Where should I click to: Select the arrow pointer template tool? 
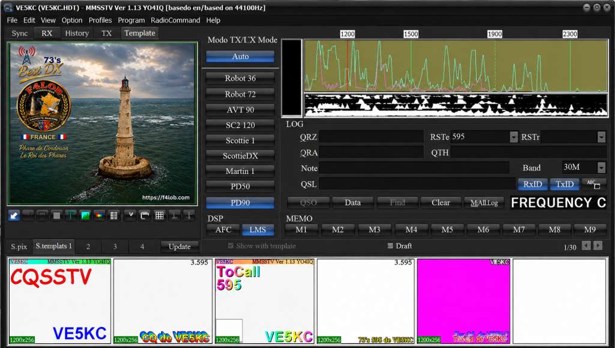[x=14, y=215]
